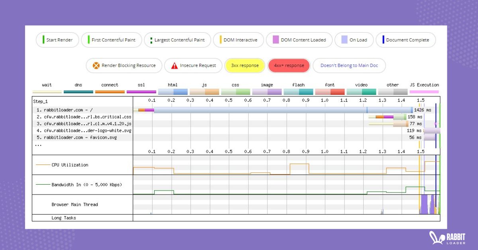Viewport: 478px width, 250px height.
Task: Select the font legend item
Action: (x=330, y=85)
